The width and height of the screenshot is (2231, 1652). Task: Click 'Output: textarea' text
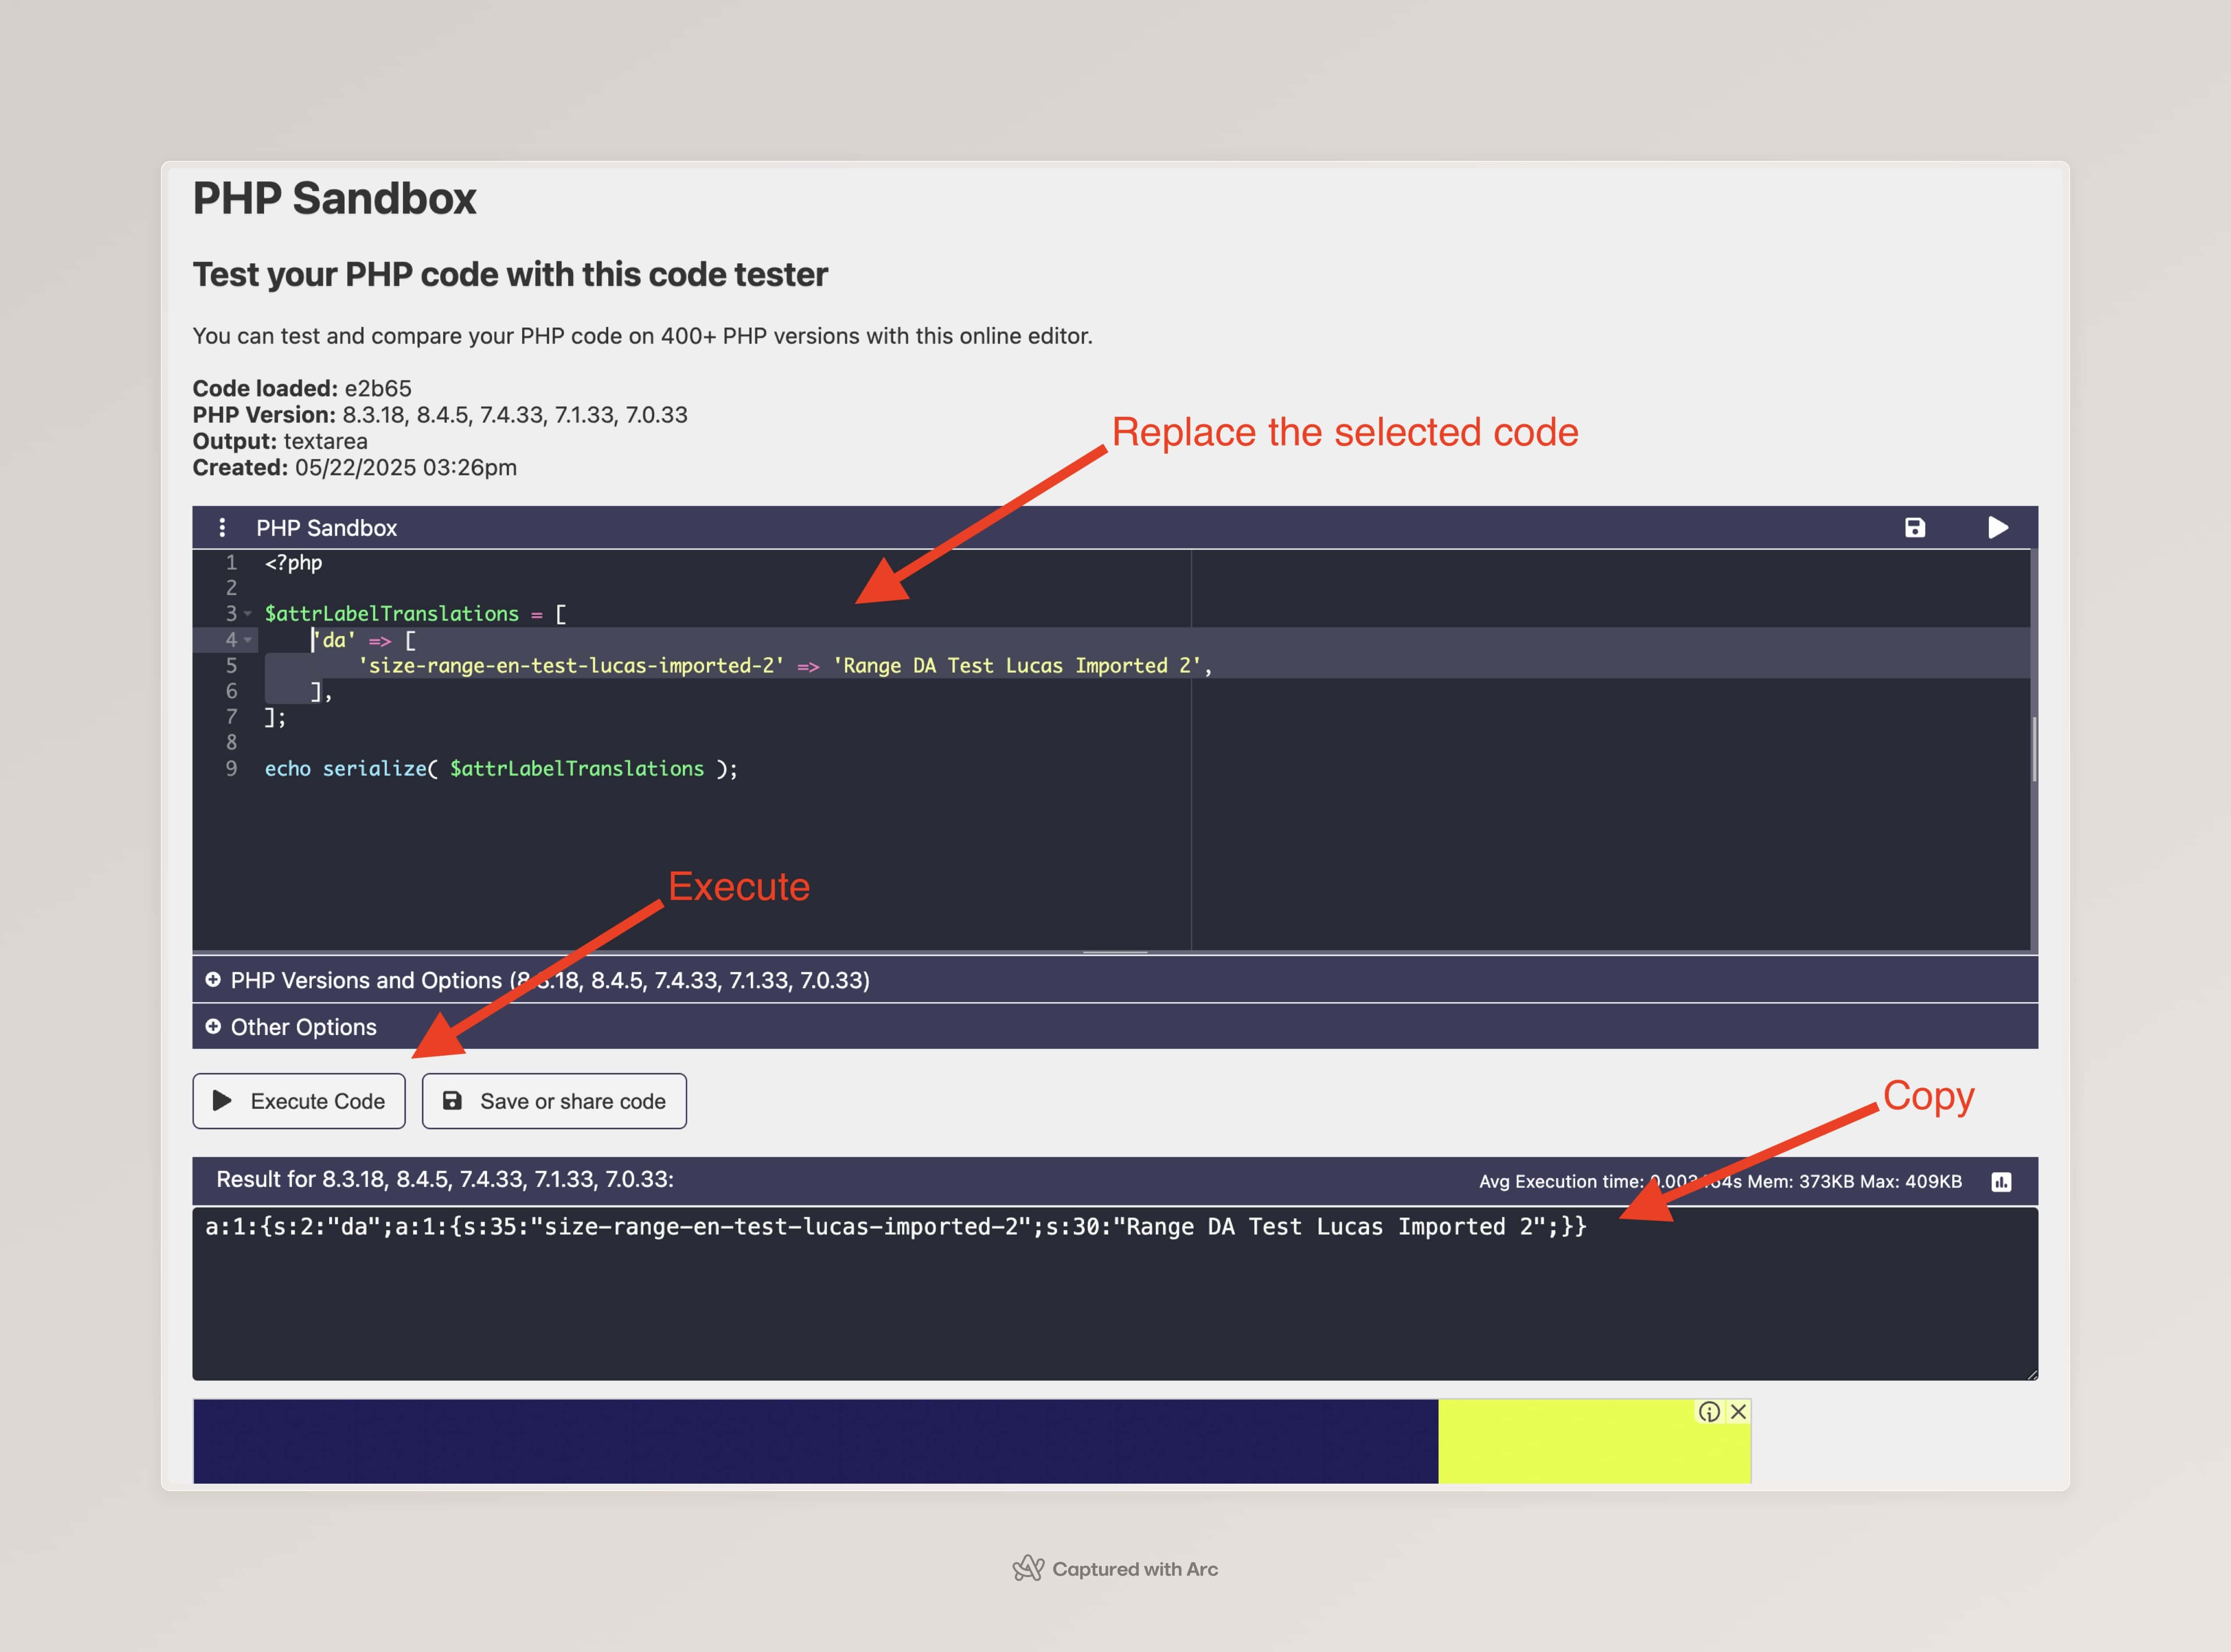[280, 441]
